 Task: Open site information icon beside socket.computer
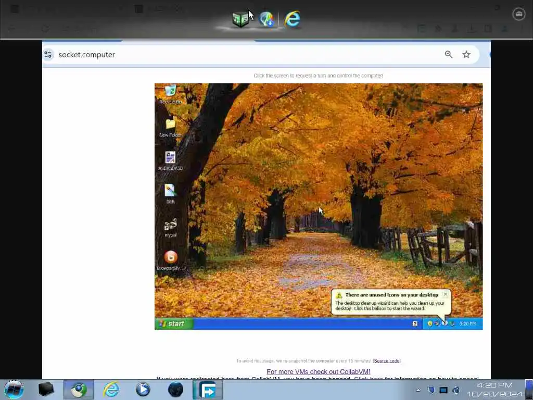point(48,54)
